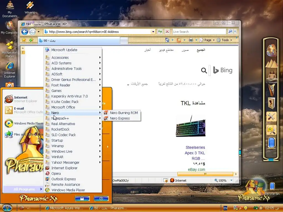Open Remote Assistance menu entry
Screen dimensions: 283x212
(x=73, y=185)
